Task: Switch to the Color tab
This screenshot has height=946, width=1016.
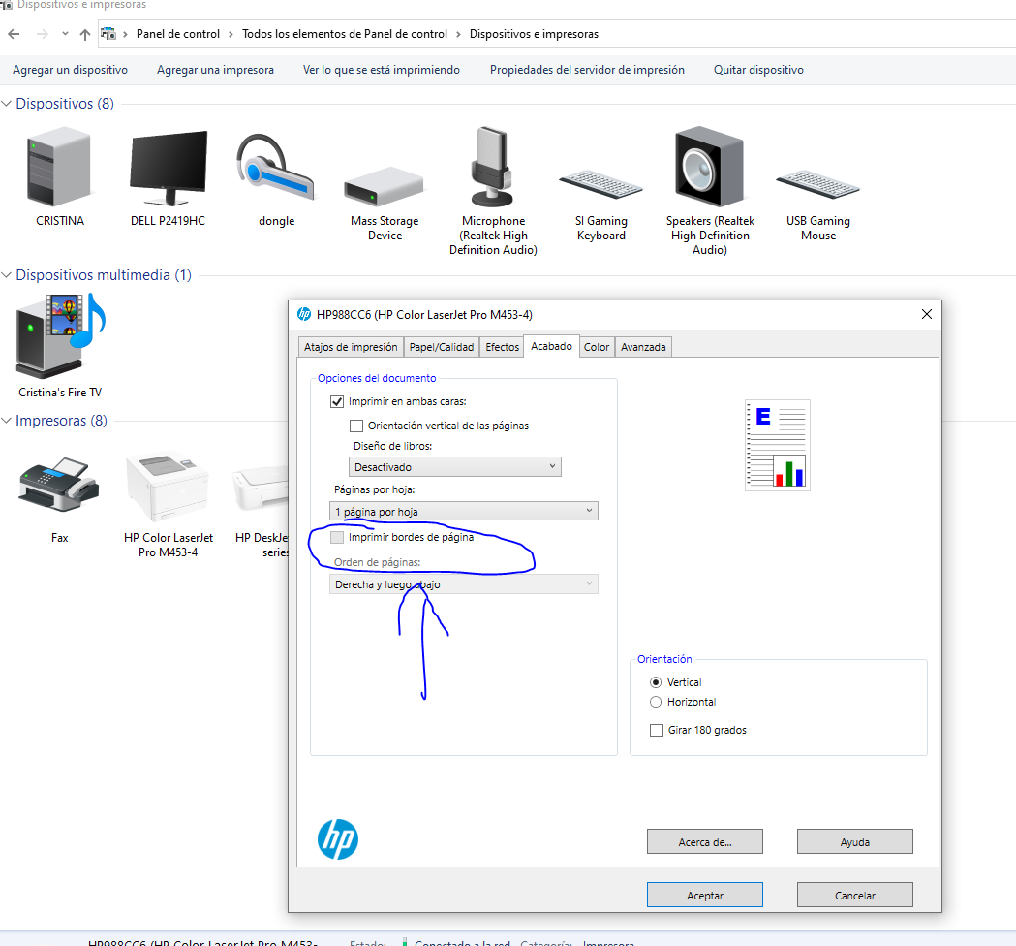Action: tap(596, 347)
